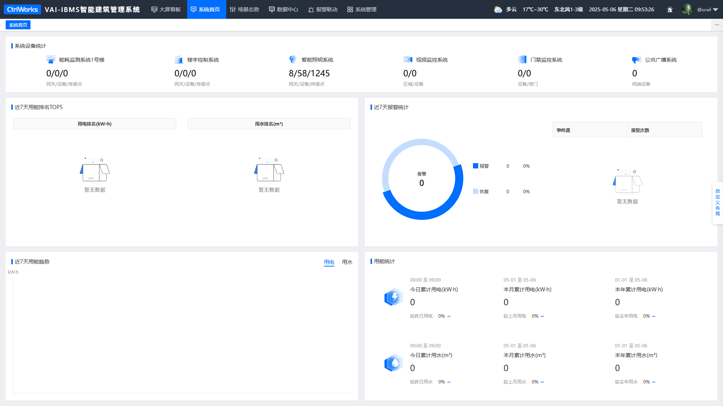
Task: Click the electricity lightning hexagon icon
Action: [394, 297]
